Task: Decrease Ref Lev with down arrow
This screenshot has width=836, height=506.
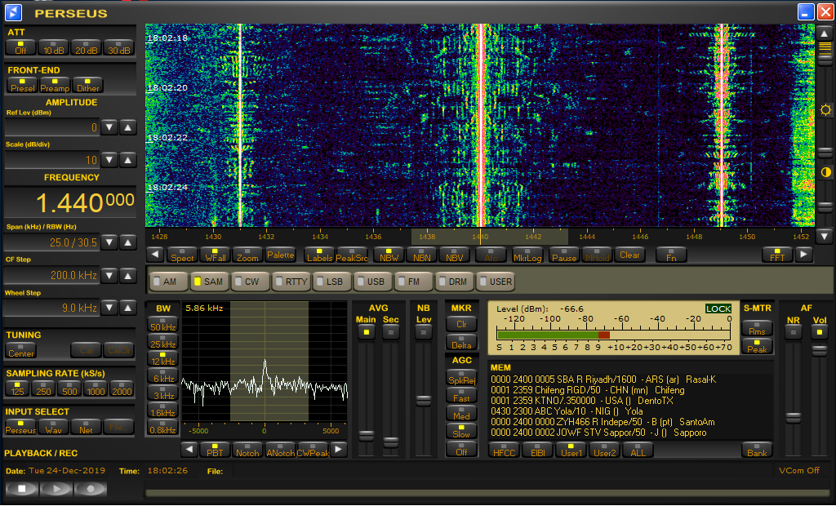Action: click(x=109, y=127)
